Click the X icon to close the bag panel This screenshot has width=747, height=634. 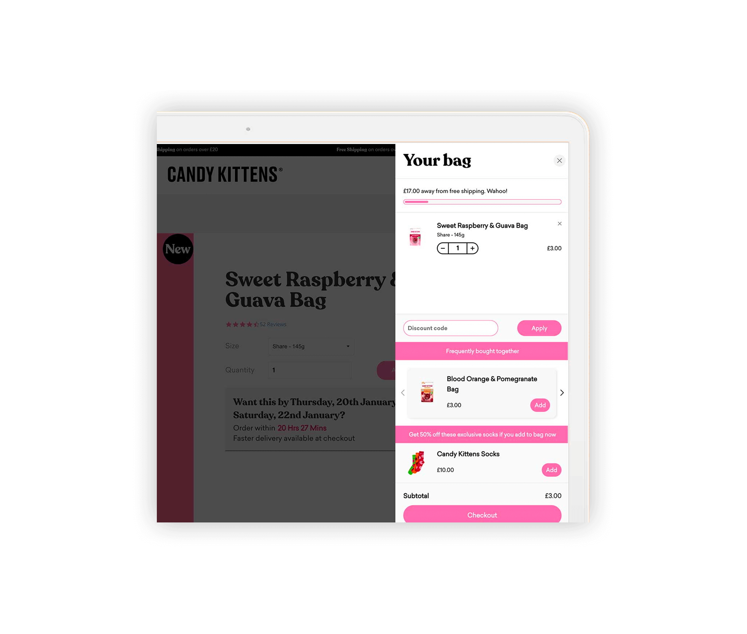560,160
